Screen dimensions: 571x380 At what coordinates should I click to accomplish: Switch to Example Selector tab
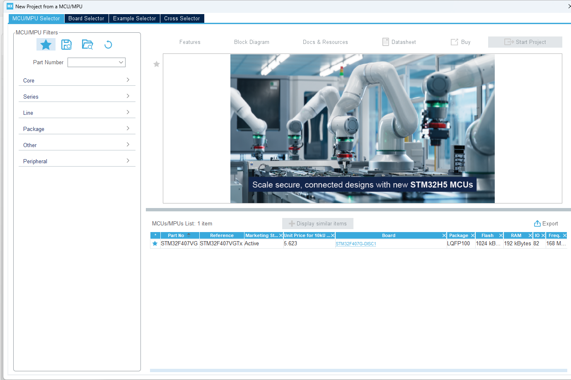click(x=134, y=18)
